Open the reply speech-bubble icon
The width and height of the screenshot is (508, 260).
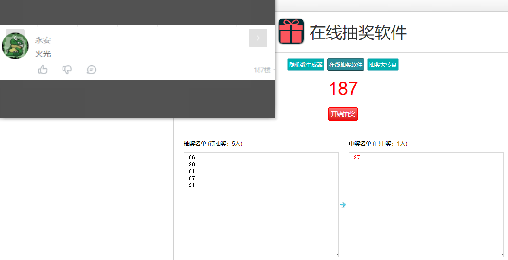point(92,70)
